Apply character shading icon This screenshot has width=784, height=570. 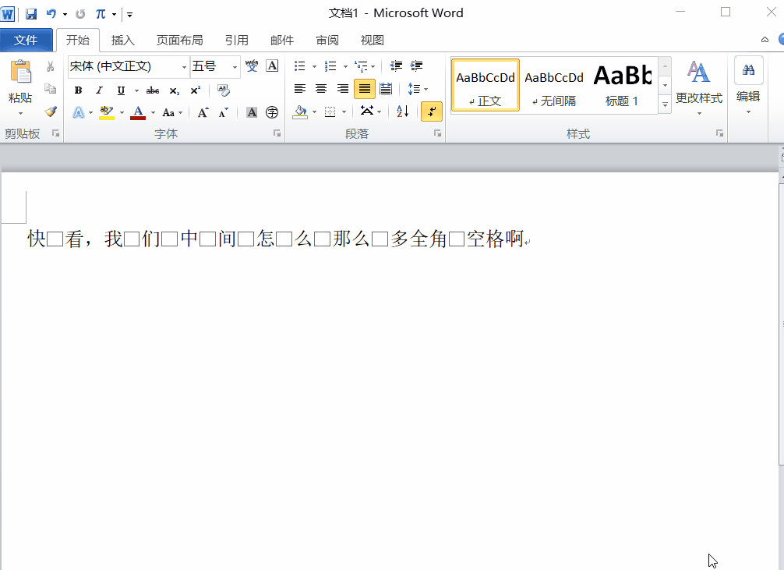point(252,112)
